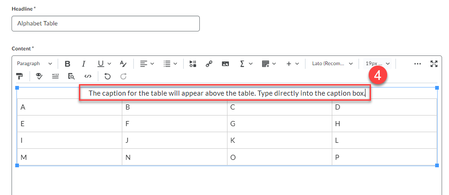Click table cell M
This screenshot has width=449, height=195.
[70, 157]
